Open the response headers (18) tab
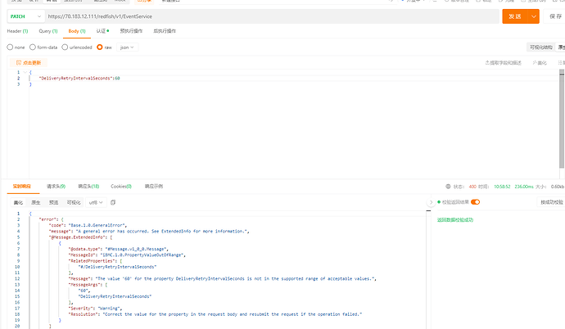 point(88,187)
